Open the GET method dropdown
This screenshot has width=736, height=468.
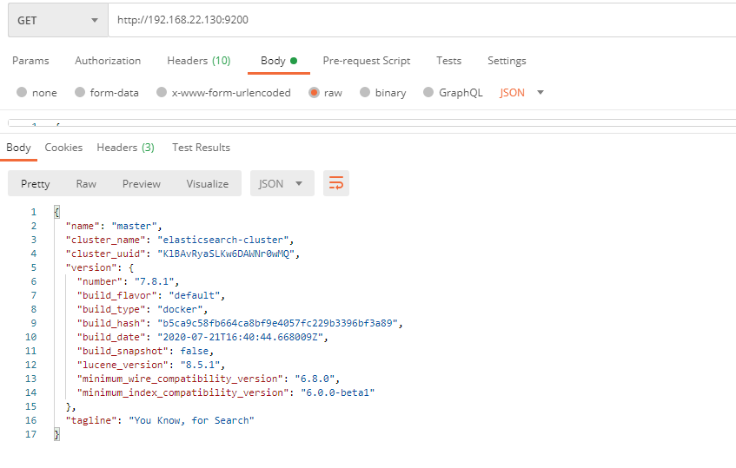click(x=58, y=20)
